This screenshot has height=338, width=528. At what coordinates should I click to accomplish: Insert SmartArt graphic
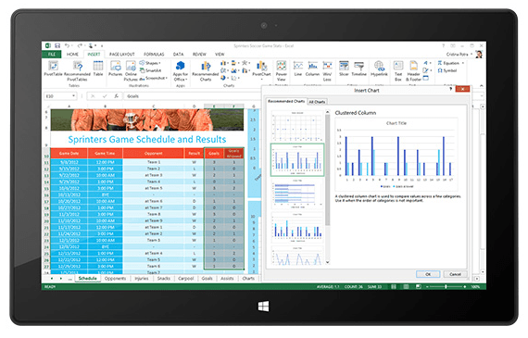click(x=150, y=70)
